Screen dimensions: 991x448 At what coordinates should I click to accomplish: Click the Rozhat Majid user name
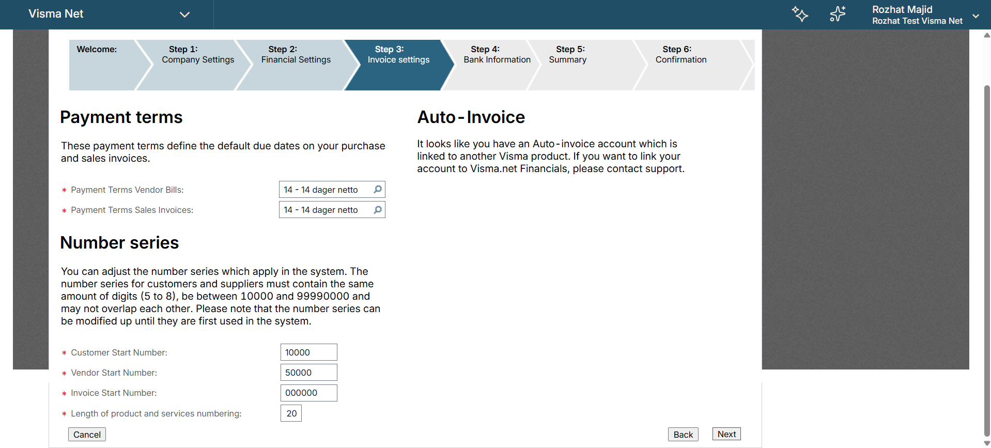pyautogui.click(x=902, y=9)
